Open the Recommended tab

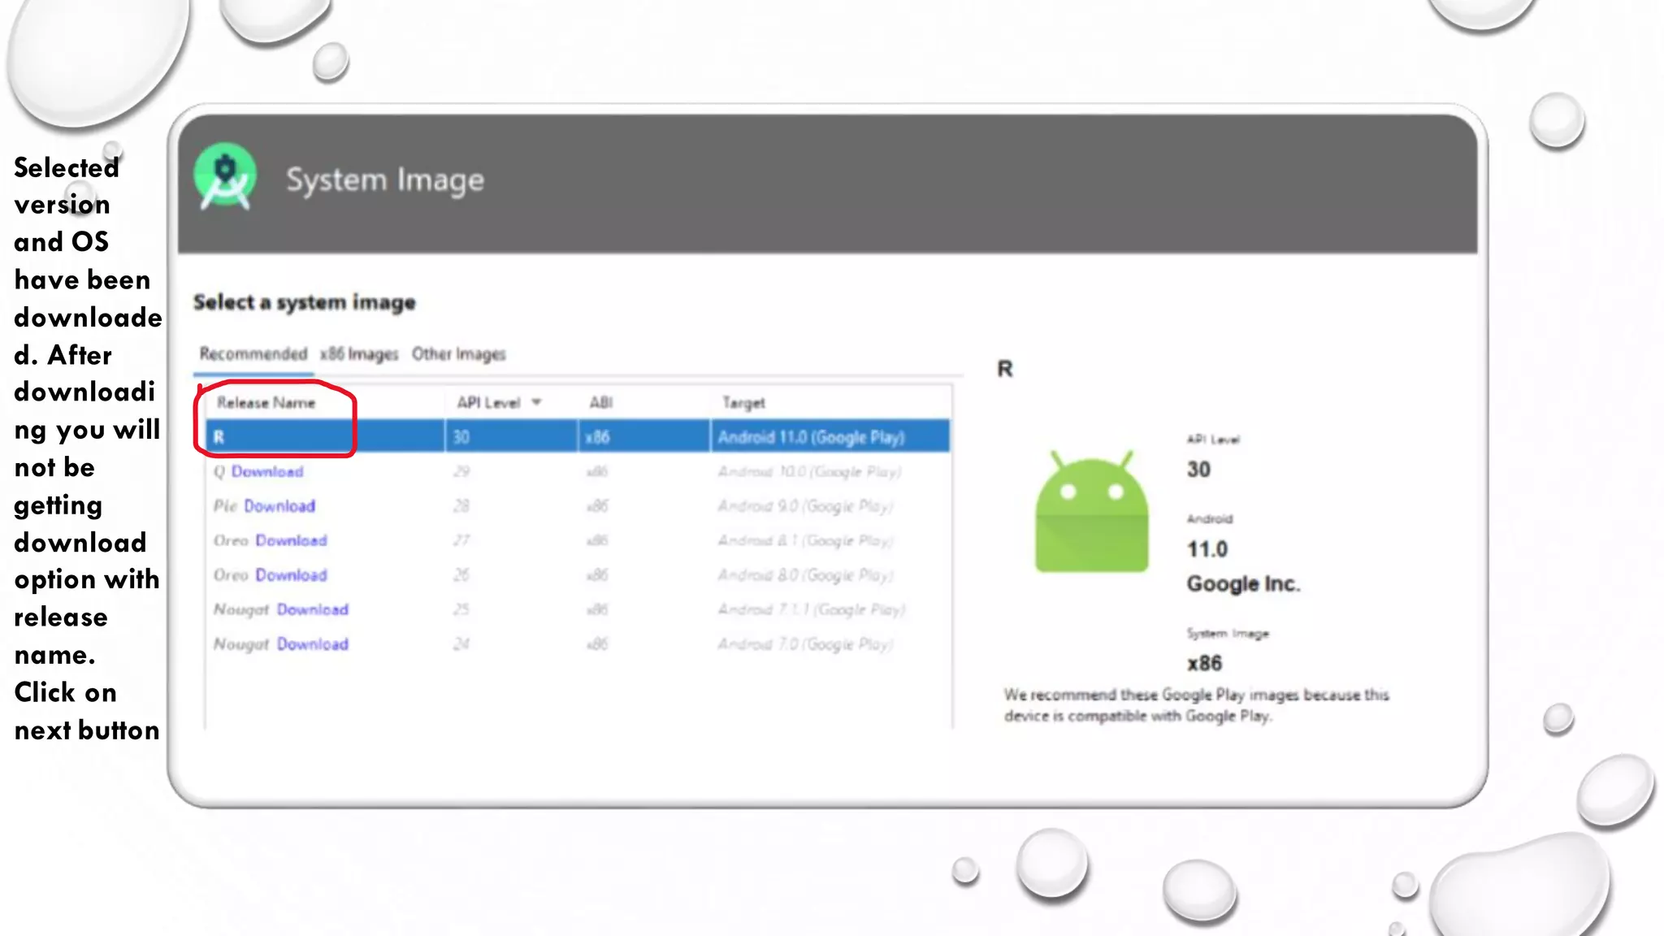pyautogui.click(x=253, y=354)
